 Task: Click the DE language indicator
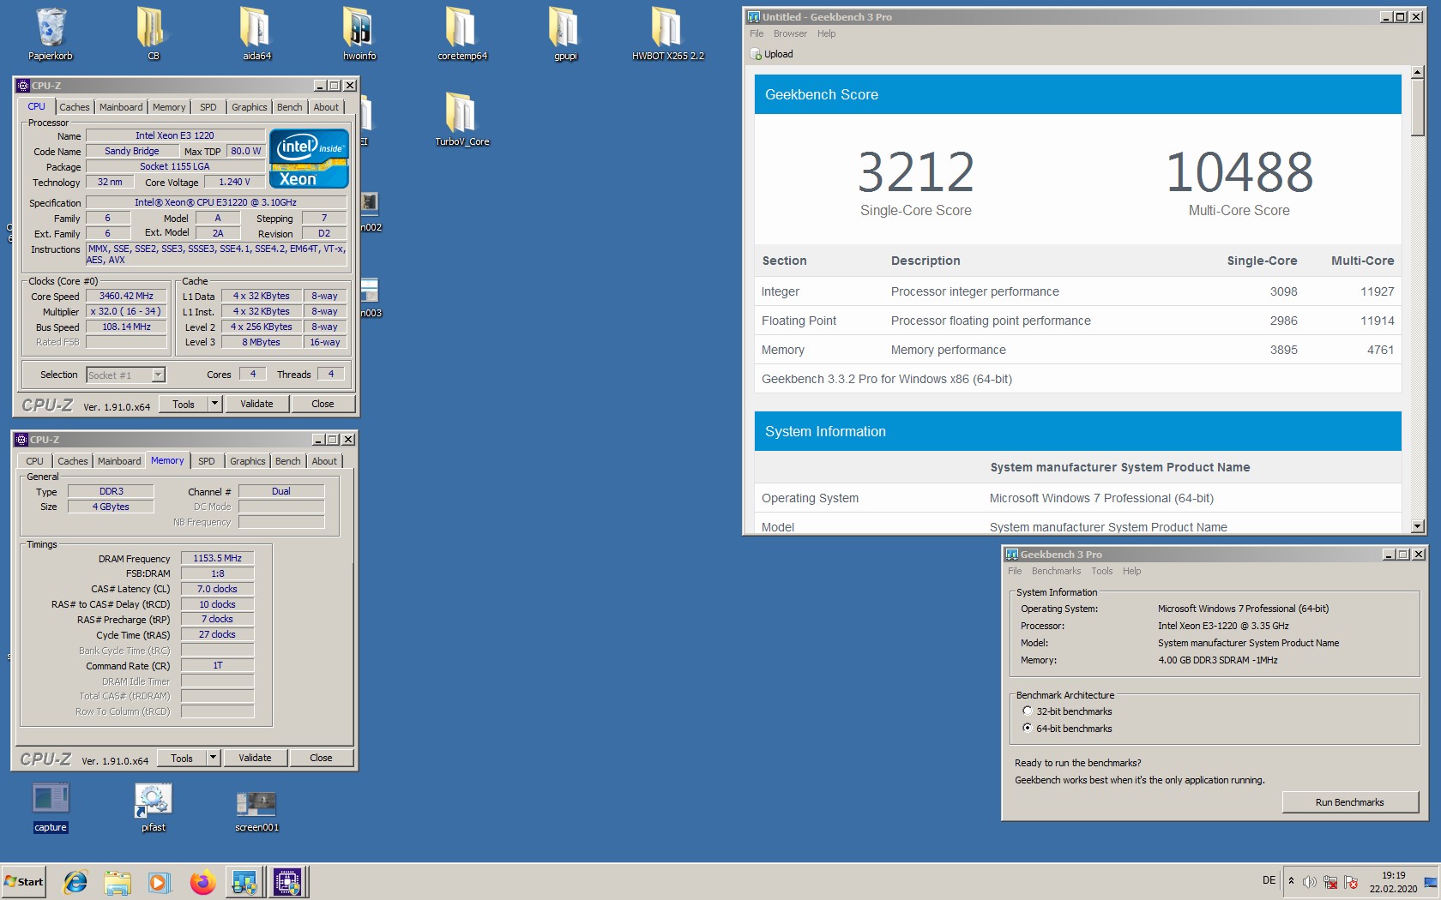pos(1269,880)
